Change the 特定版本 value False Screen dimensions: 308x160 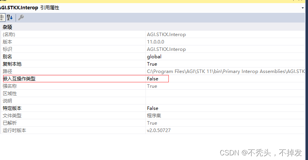pyautogui.click(x=152, y=108)
